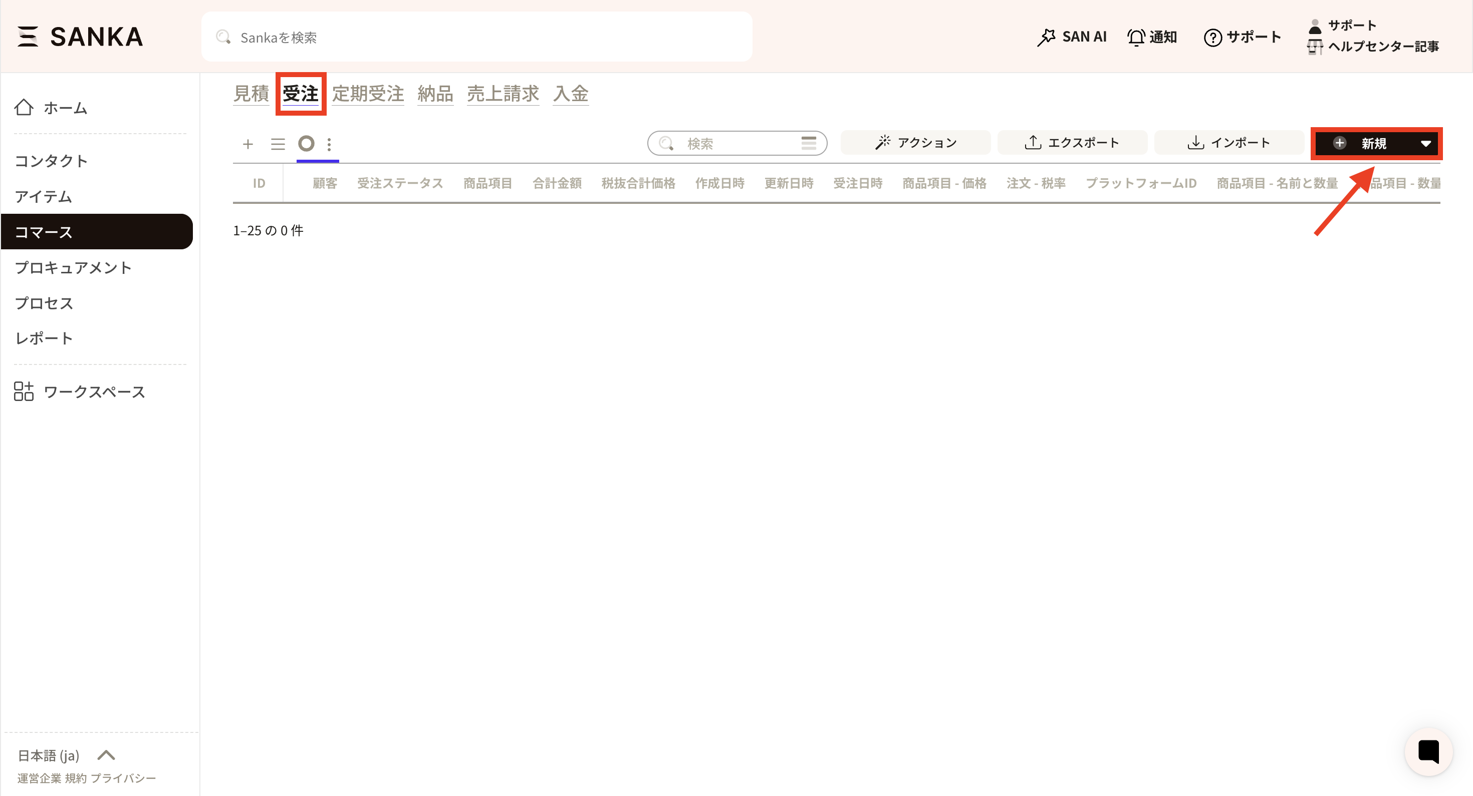Click the plus icon to add view

[x=248, y=144]
